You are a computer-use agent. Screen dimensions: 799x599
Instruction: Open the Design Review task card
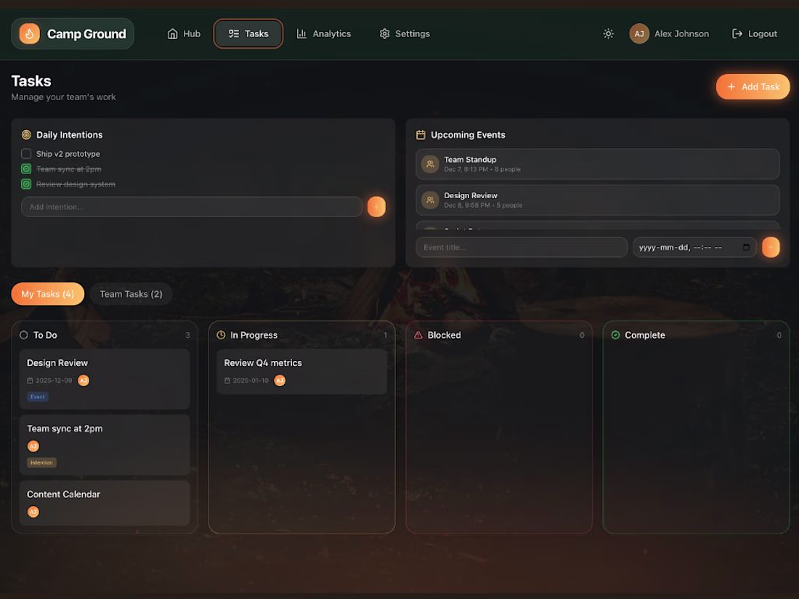[x=105, y=379]
